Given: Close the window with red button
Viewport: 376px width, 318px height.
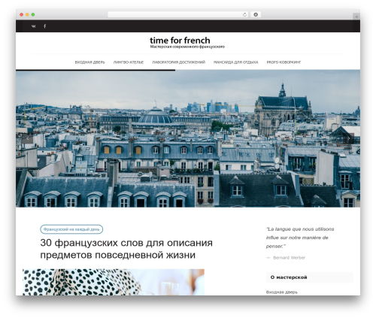Looking at the screenshot, I should [22, 14].
